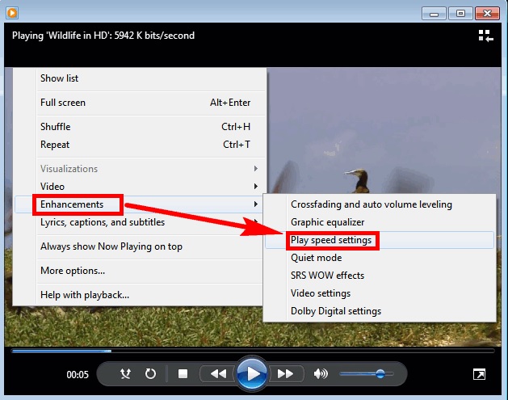Mute the volume speaker icon

tap(321, 374)
